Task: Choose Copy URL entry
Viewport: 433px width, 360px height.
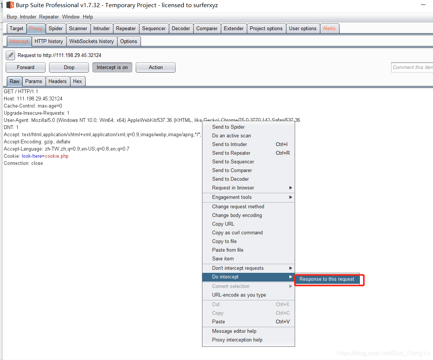Action: coord(249,224)
